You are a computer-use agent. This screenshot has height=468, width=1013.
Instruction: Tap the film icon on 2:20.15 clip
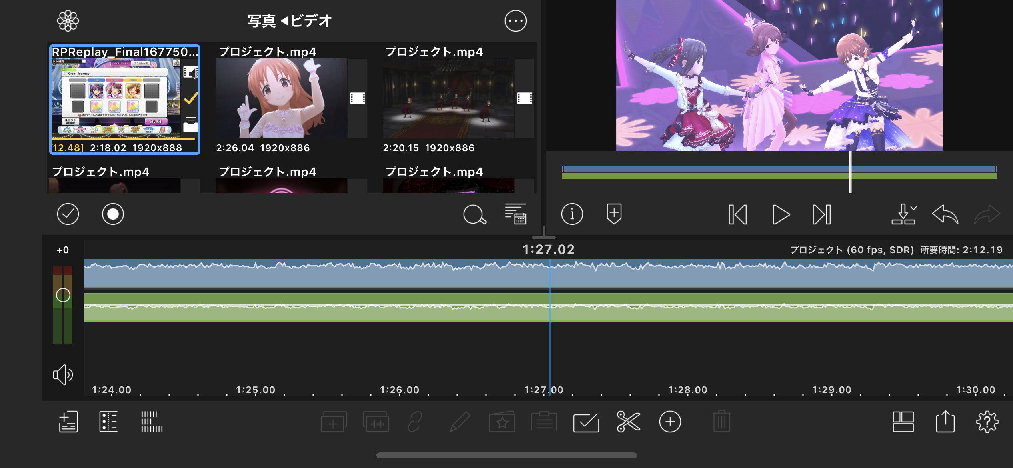tap(525, 98)
